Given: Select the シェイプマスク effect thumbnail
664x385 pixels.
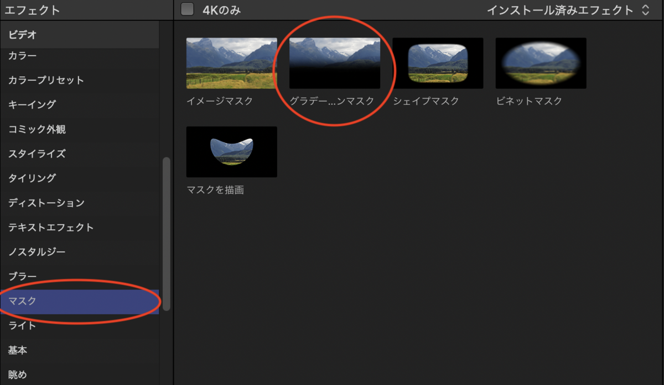Looking at the screenshot, I should [x=438, y=63].
